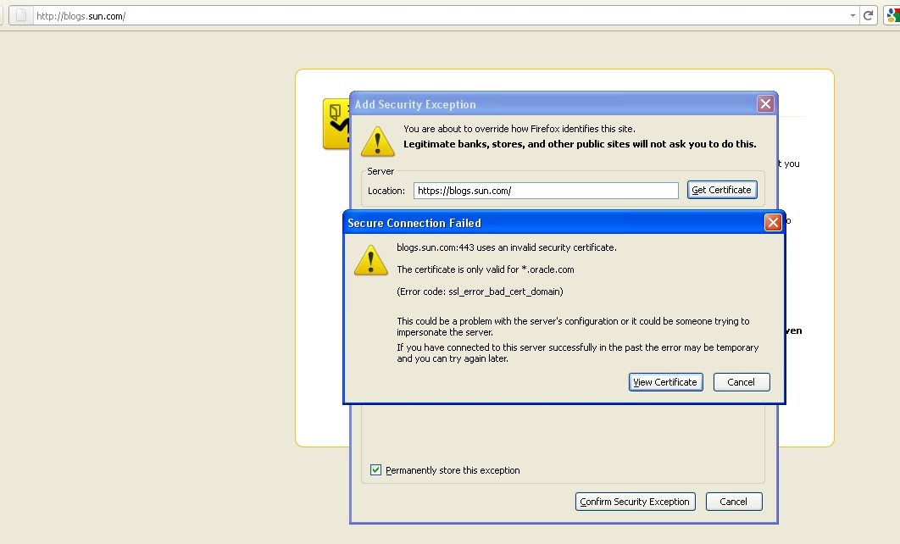The width and height of the screenshot is (900, 544).
Task: Focus the server Location input field
Action: (x=546, y=191)
